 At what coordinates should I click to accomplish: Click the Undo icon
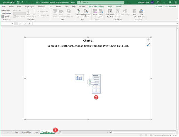coord(22,2)
